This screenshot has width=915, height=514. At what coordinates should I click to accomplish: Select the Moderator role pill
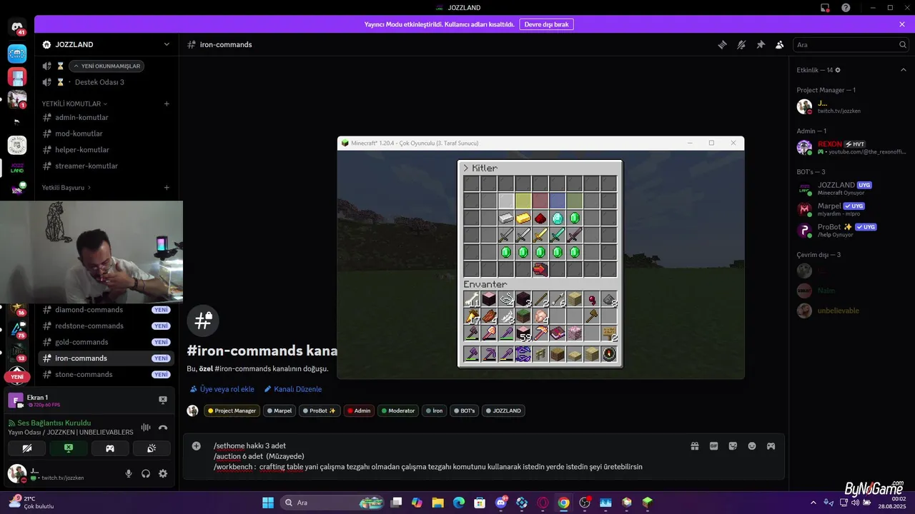(x=397, y=410)
